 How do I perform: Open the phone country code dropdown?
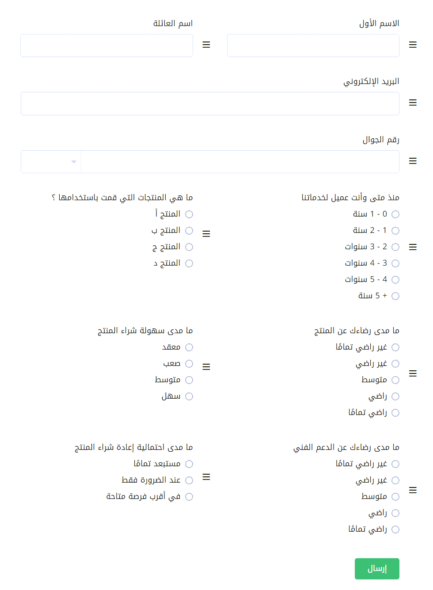pos(51,162)
